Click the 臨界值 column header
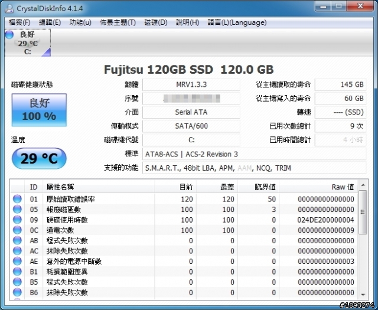The height and width of the screenshot is (310, 378). click(x=259, y=187)
